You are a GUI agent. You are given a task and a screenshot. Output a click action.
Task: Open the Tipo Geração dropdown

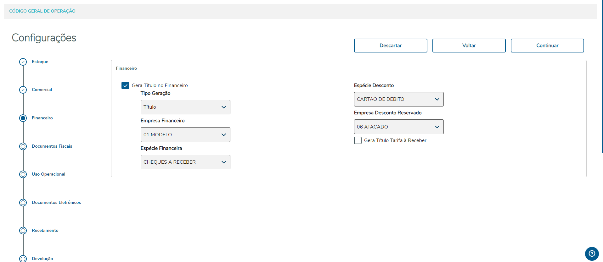(185, 107)
